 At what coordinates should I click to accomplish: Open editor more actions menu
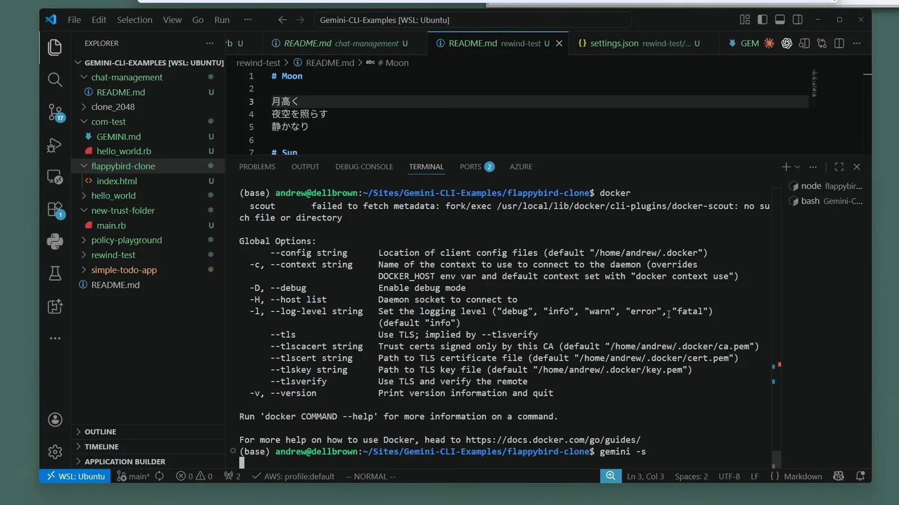pos(856,43)
